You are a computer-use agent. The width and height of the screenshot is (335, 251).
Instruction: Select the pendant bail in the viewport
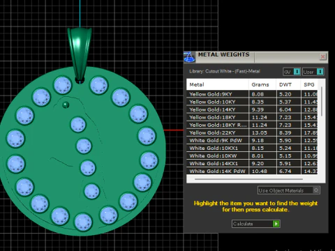click(x=80, y=54)
